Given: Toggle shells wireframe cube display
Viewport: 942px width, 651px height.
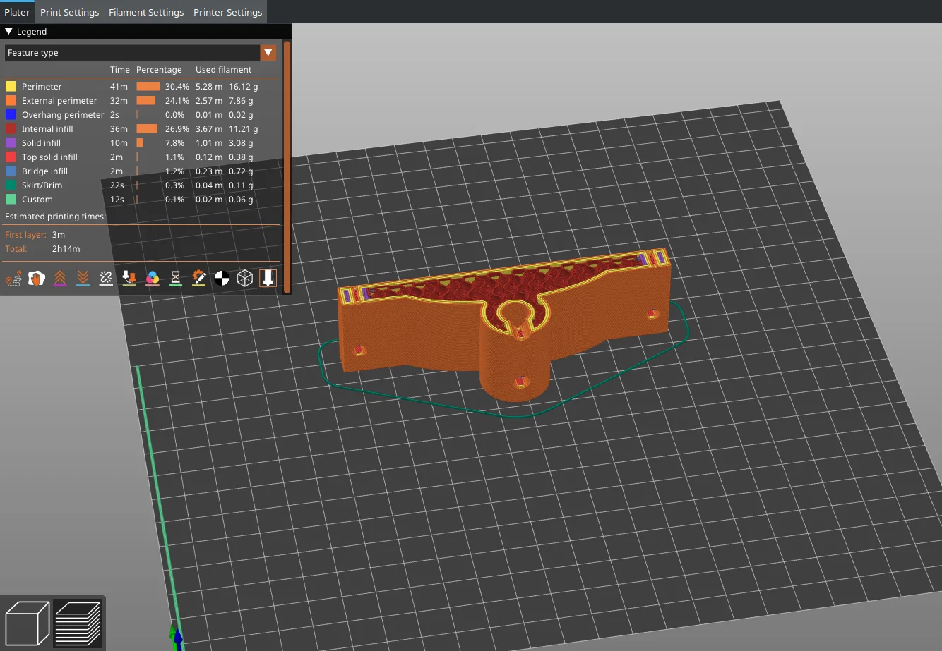Looking at the screenshot, I should tap(245, 279).
